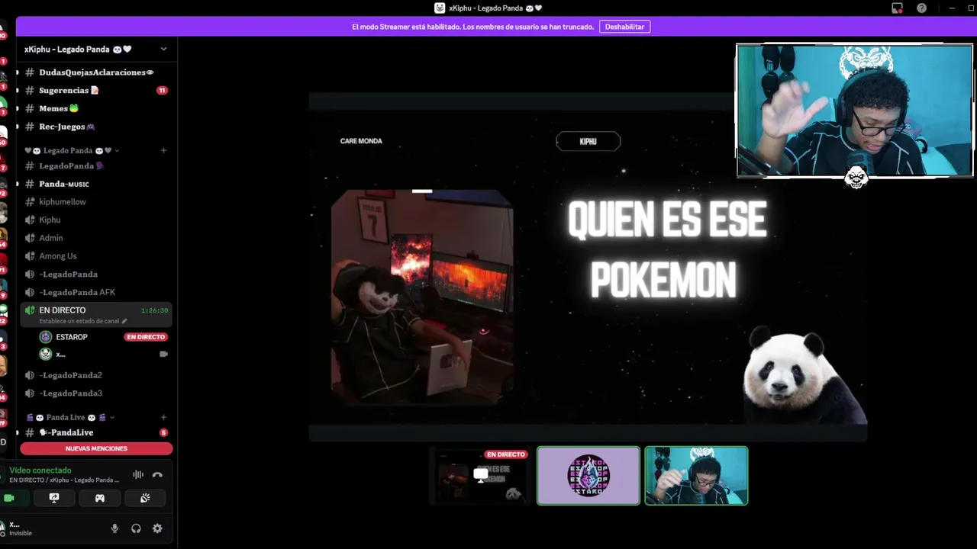
Task: Open the PandaLive channel
Action: click(x=96, y=432)
